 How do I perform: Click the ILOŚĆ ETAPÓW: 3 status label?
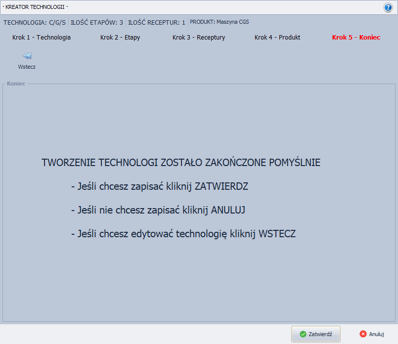click(x=97, y=22)
